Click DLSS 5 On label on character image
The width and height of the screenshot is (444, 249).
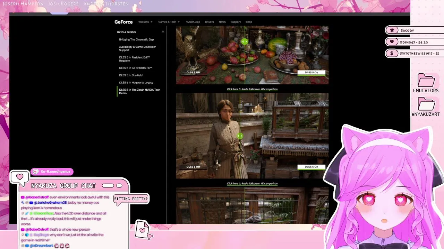point(311,167)
